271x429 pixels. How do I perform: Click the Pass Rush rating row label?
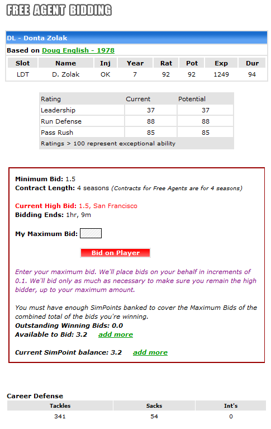[57, 133]
